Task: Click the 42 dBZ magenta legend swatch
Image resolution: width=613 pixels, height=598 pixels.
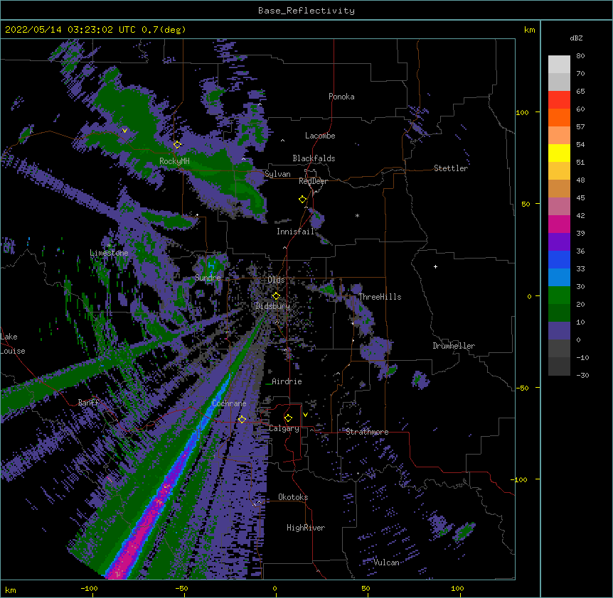Action: pyautogui.click(x=559, y=224)
